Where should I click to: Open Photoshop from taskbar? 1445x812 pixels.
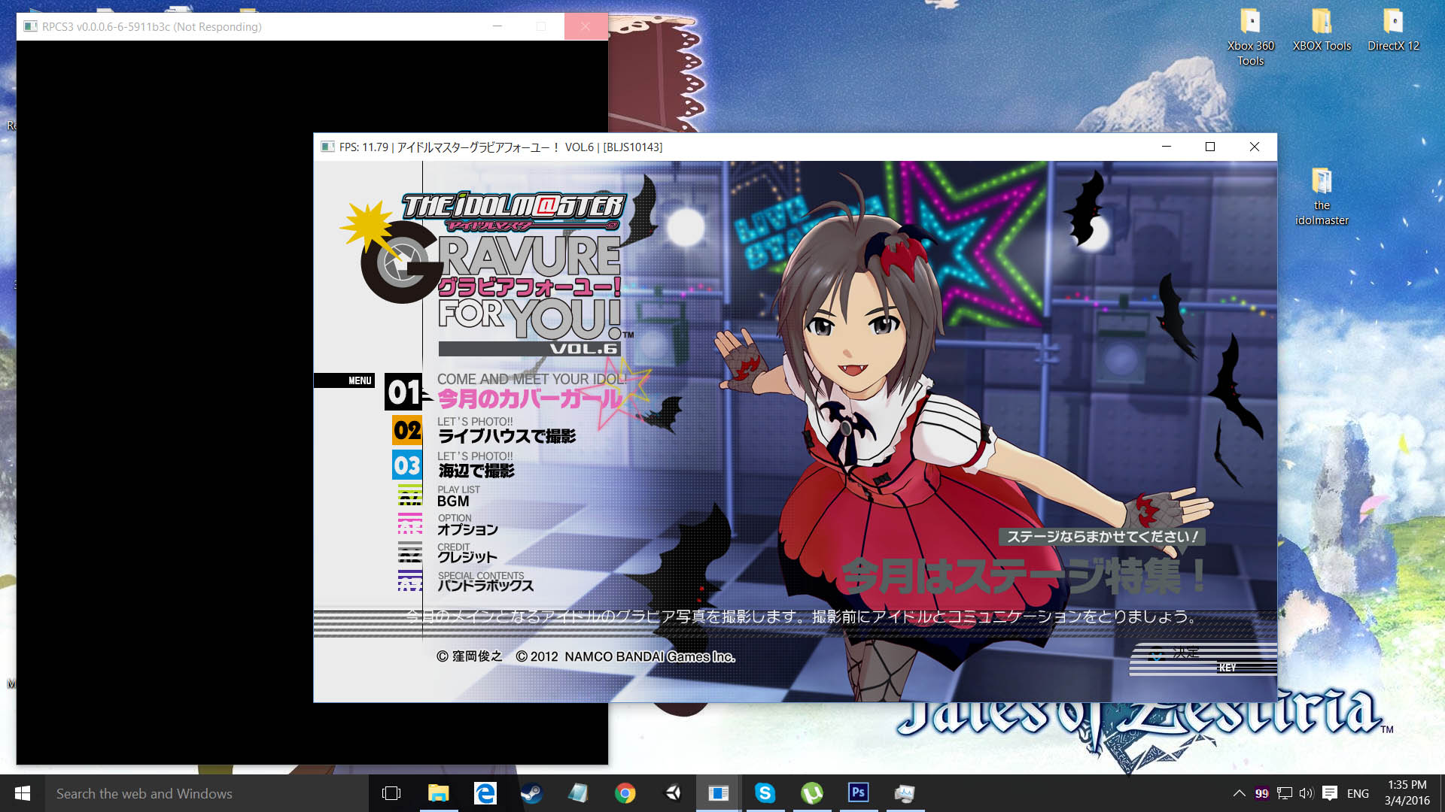tap(859, 793)
